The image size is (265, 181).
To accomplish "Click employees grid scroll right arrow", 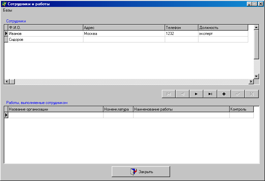I will [251, 82].
